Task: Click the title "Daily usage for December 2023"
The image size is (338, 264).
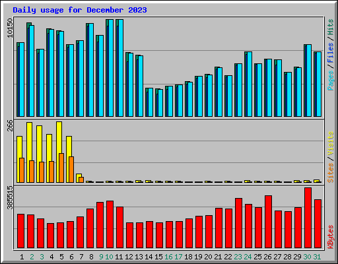Action: click(80, 10)
